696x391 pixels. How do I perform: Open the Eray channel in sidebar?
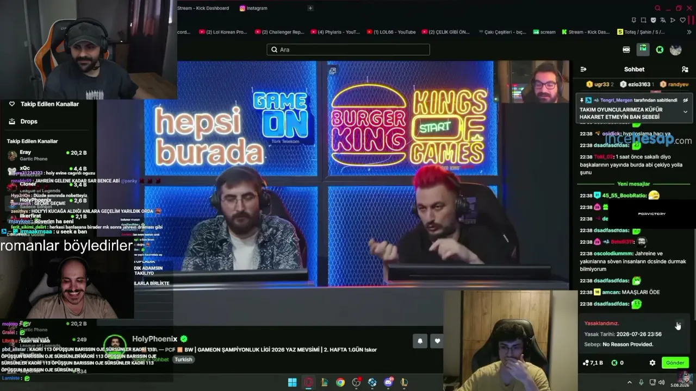click(x=46, y=155)
